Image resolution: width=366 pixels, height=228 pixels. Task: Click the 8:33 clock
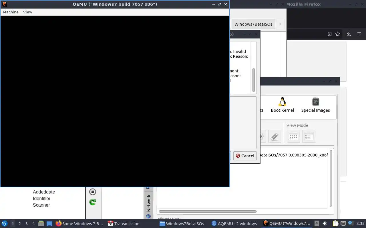(x=360, y=223)
